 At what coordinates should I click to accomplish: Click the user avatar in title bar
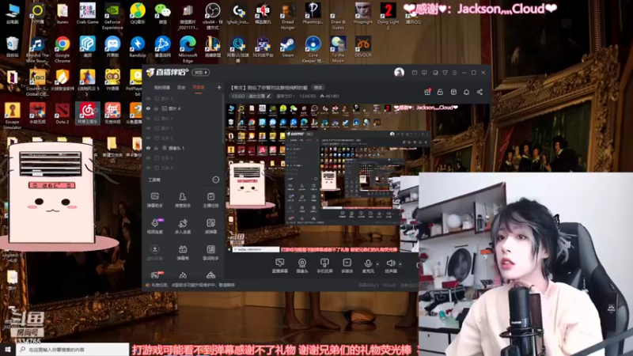[x=399, y=72]
